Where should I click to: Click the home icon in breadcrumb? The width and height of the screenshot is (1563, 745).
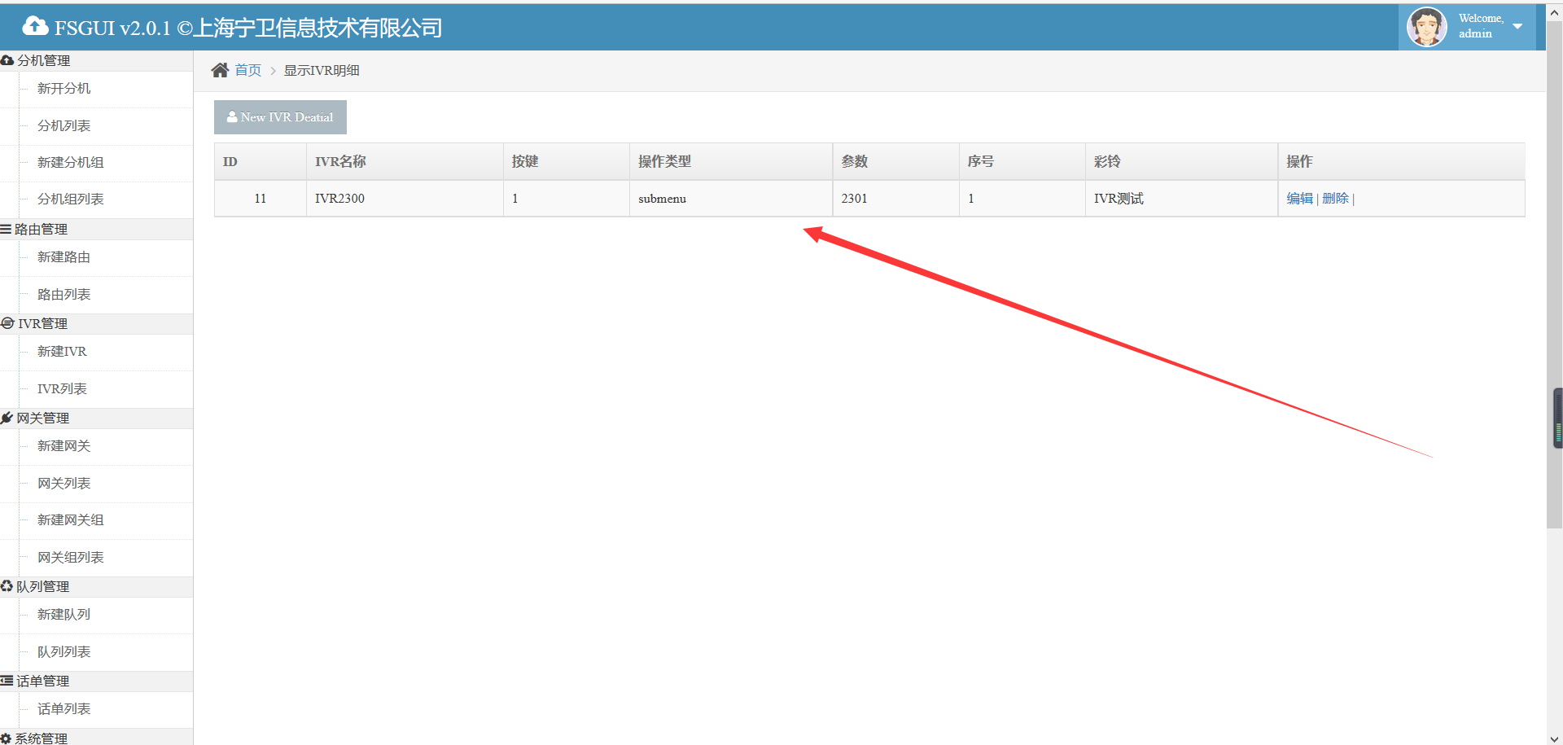click(220, 71)
